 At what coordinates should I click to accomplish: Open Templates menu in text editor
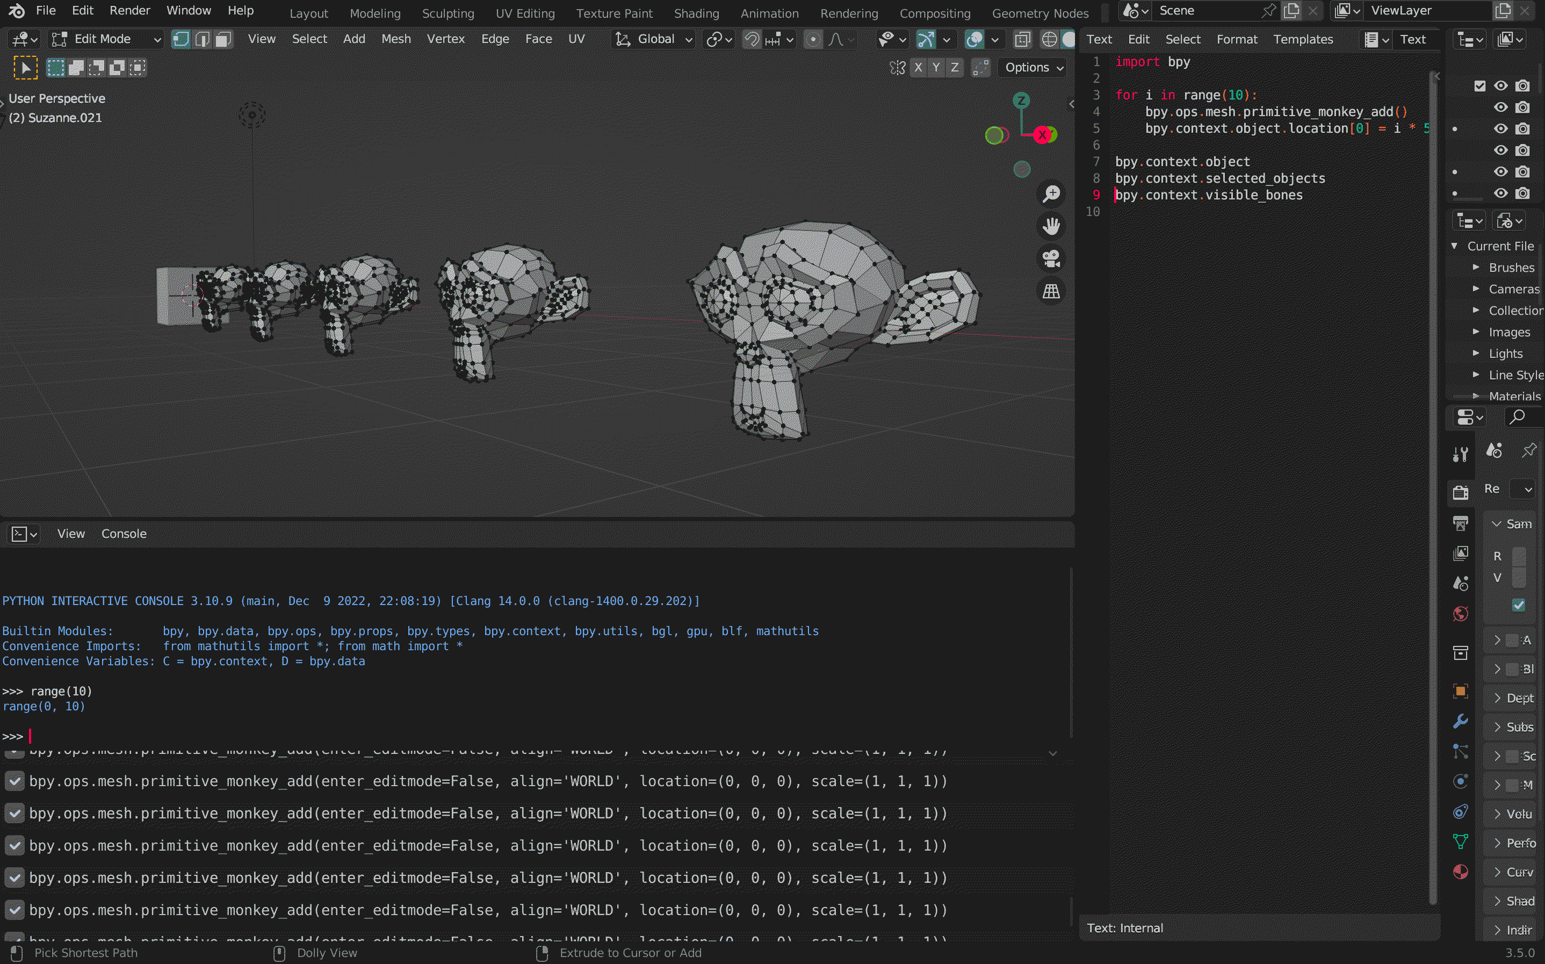1303,40
